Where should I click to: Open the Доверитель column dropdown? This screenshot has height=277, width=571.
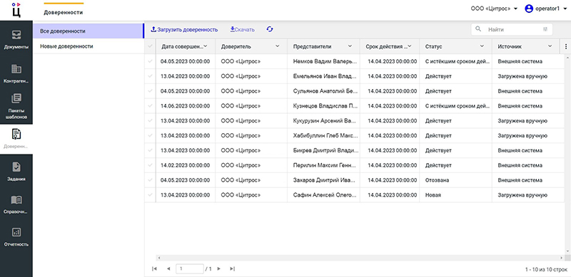pos(278,46)
